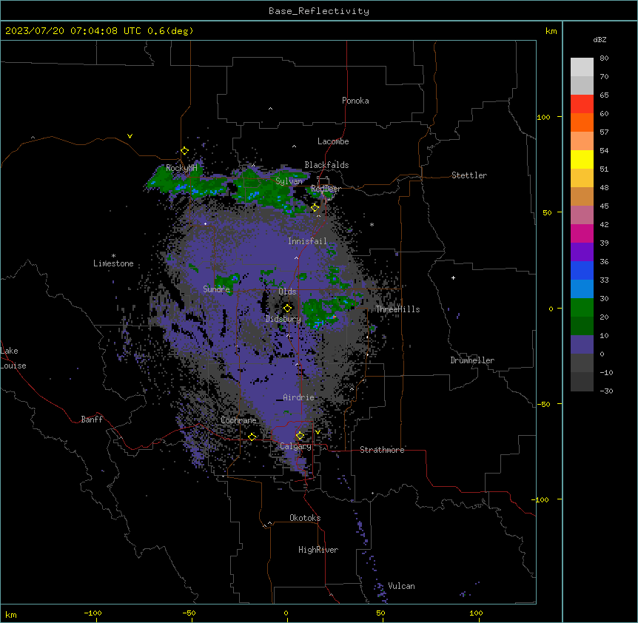Click the Vulcan city label
This screenshot has height=623, width=638.
point(401,586)
